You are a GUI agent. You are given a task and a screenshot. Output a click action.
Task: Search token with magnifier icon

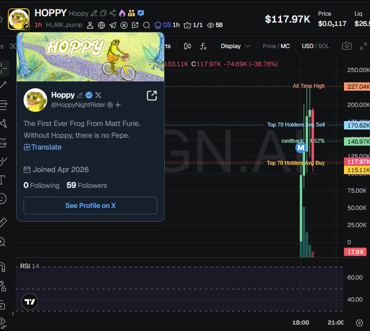pos(146,25)
